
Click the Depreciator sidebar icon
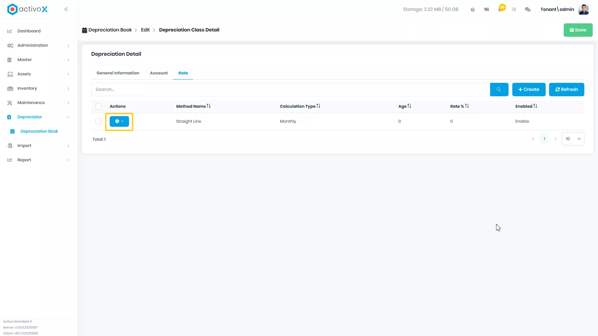click(x=9, y=117)
